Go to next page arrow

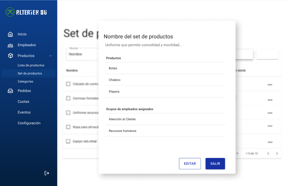click(277, 153)
